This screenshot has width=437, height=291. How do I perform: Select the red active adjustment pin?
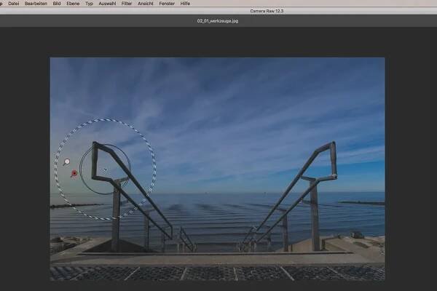pyautogui.click(x=74, y=173)
